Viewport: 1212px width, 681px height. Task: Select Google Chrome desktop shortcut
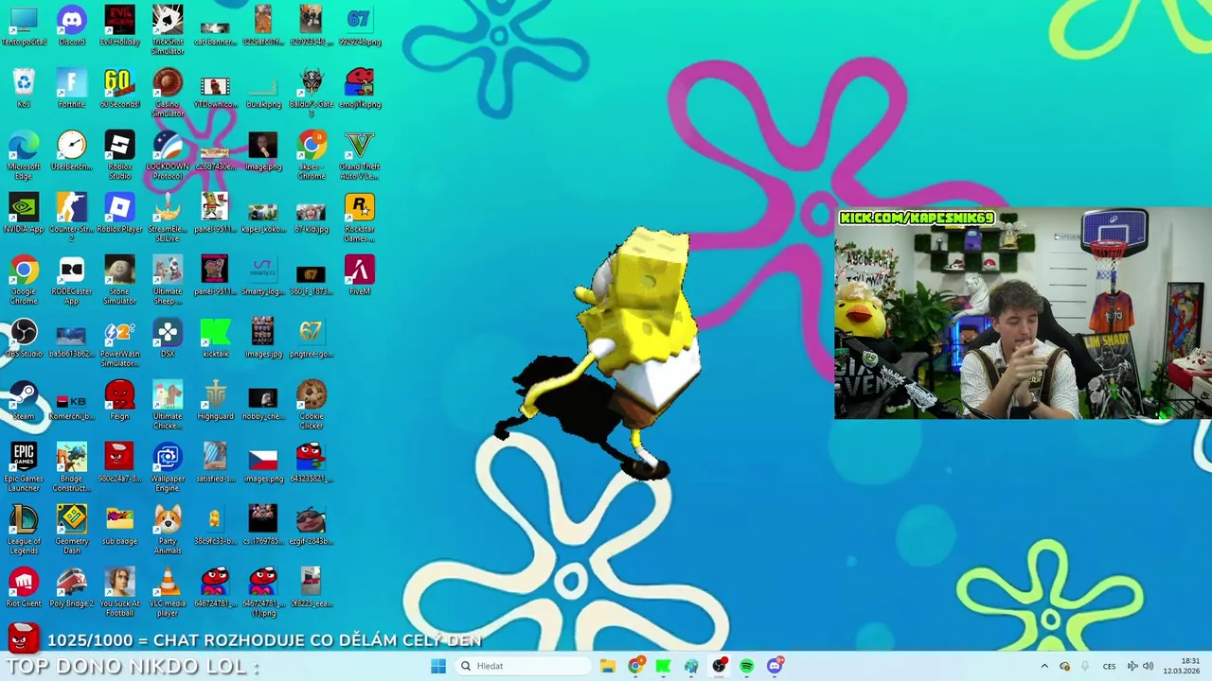[24, 280]
